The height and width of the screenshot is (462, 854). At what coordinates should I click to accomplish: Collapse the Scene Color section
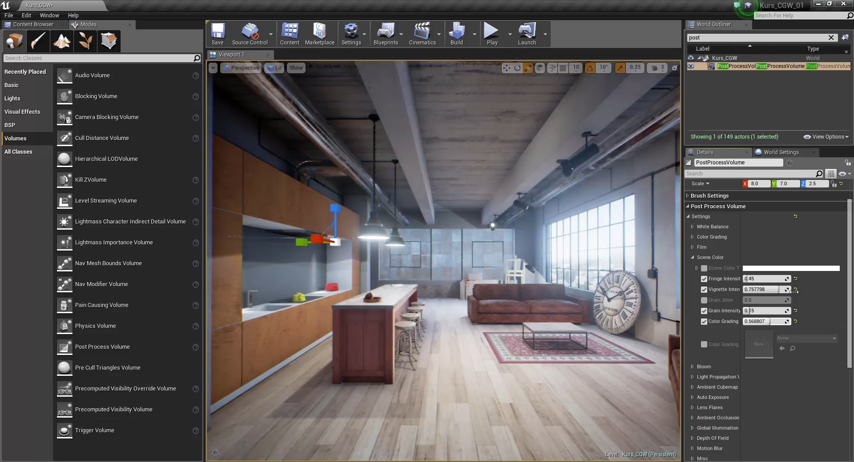[693, 257]
